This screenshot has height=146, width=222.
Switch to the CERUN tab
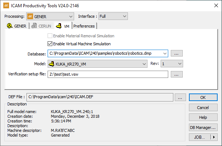click(41, 26)
